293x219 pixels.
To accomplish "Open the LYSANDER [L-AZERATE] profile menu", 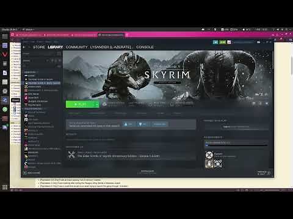I will click(110, 47).
